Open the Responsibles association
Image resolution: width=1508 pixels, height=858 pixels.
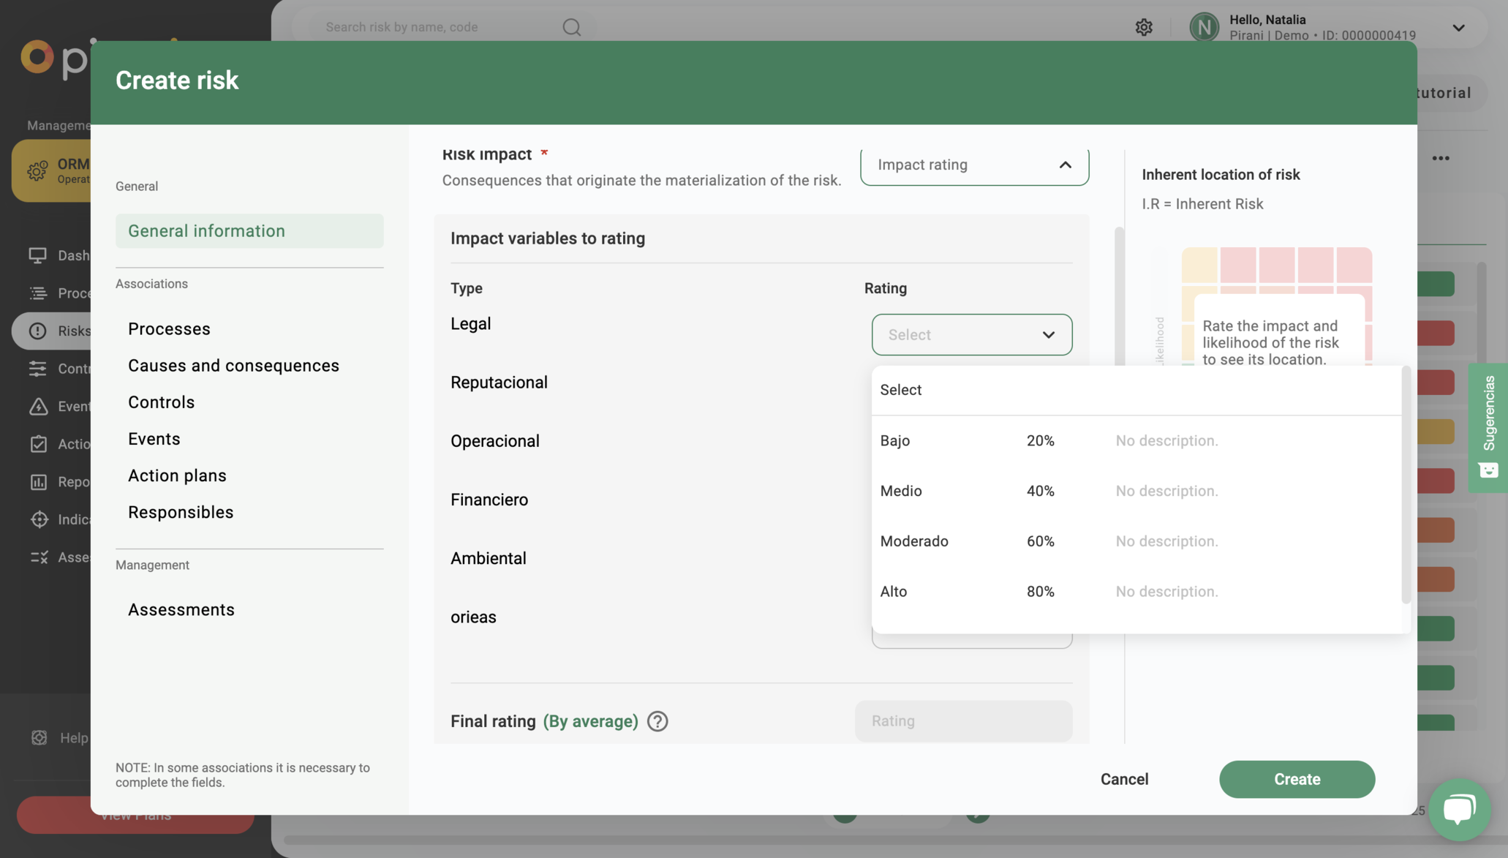pyautogui.click(x=181, y=512)
